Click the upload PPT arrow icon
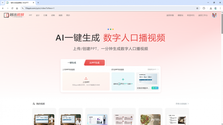The width and height of the screenshot is (223, 125). pyautogui.click(x=86, y=78)
